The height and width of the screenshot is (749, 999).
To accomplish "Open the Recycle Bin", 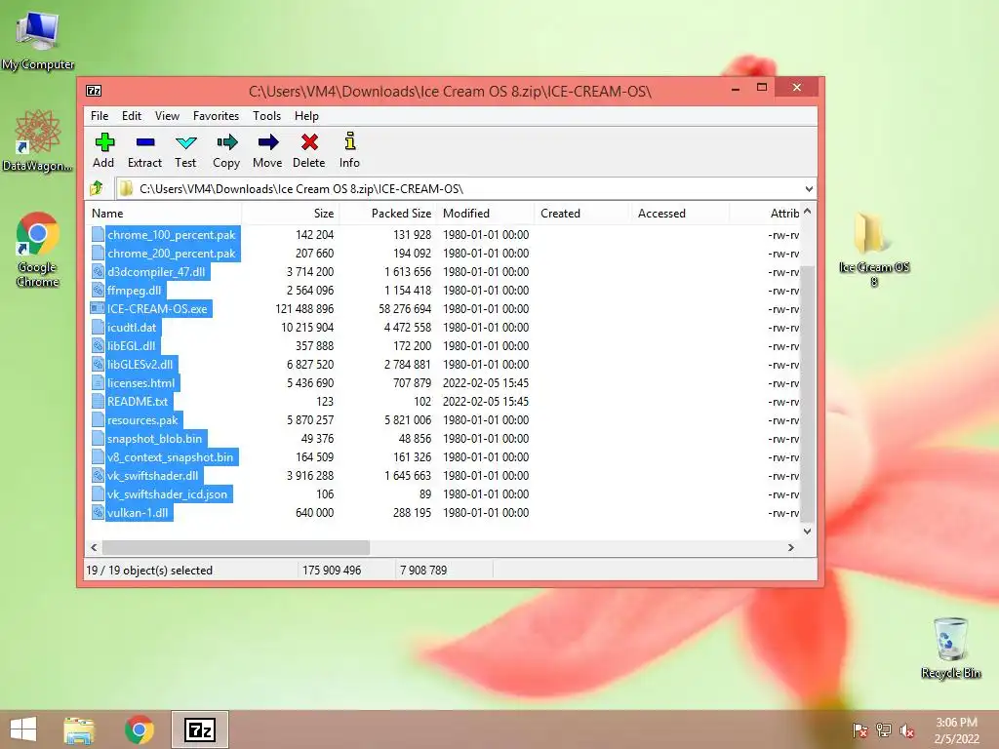I will point(950,648).
